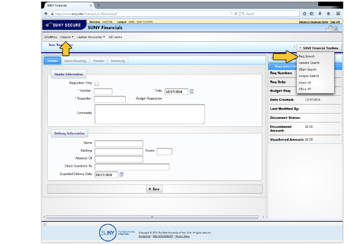
Task: Select Chart Search from the toolbox menu
Action: tap(308, 69)
